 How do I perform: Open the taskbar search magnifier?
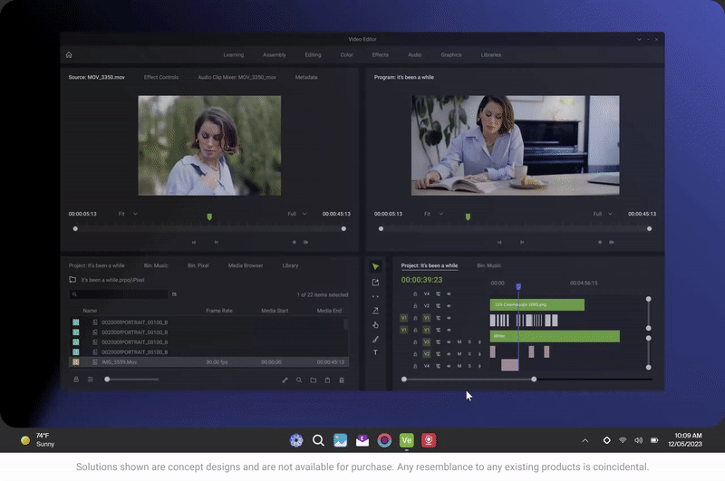(318, 440)
